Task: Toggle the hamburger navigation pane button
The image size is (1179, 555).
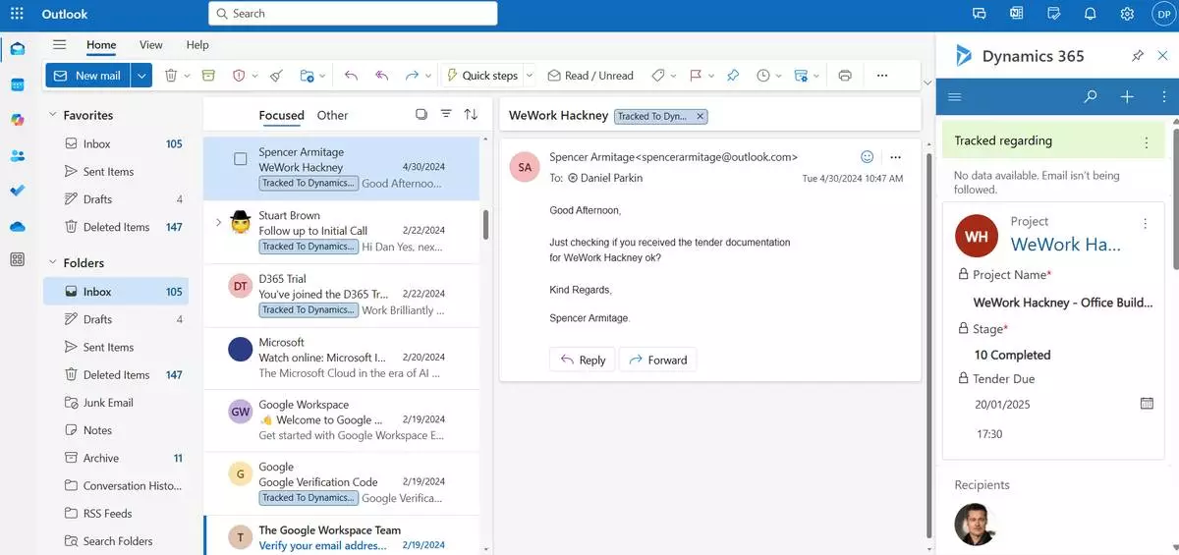Action: pyautogui.click(x=60, y=45)
